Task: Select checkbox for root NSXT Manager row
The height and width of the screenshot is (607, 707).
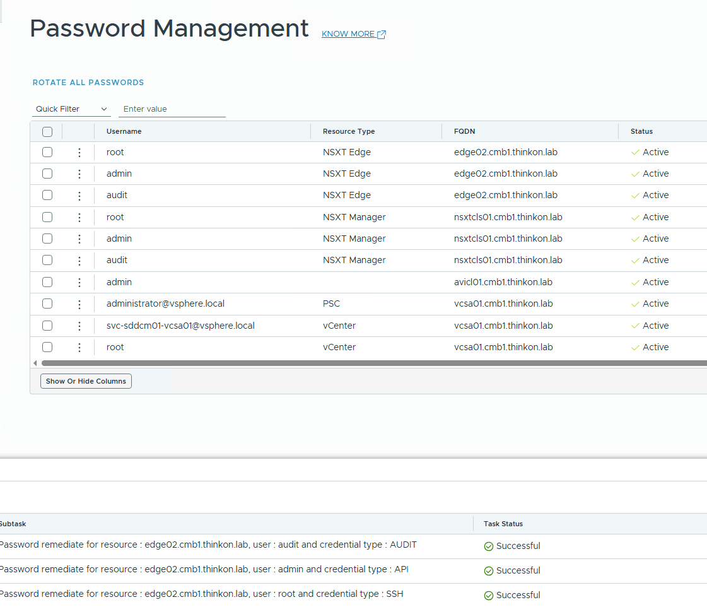Action: [47, 217]
